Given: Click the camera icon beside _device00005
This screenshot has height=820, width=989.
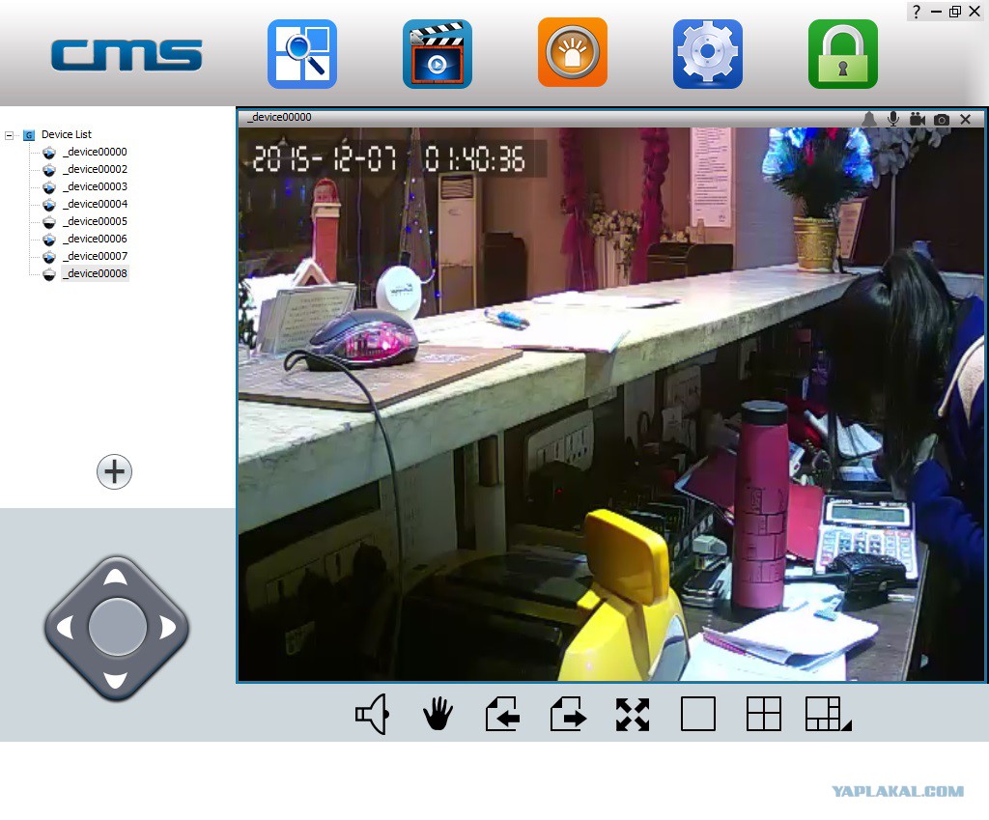Looking at the screenshot, I should click(x=48, y=222).
